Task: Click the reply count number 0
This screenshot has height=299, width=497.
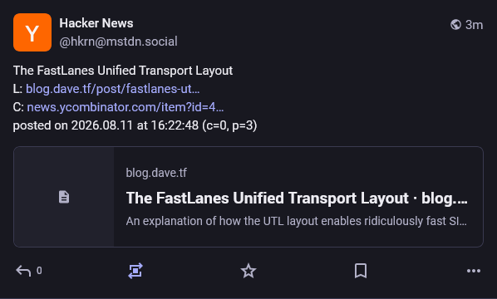Action: pos(39,271)
